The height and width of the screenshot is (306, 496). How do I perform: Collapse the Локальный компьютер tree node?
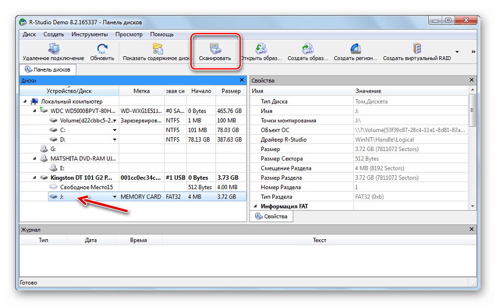25,101
